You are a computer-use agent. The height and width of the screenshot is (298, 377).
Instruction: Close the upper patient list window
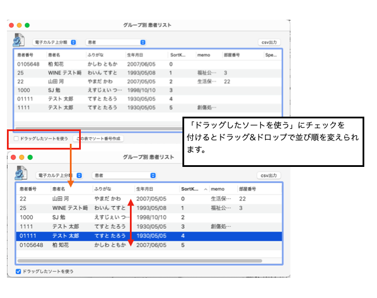(12, 25)
